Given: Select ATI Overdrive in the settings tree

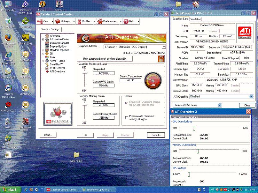Looking at the screenshot, I should pos(57,71).
